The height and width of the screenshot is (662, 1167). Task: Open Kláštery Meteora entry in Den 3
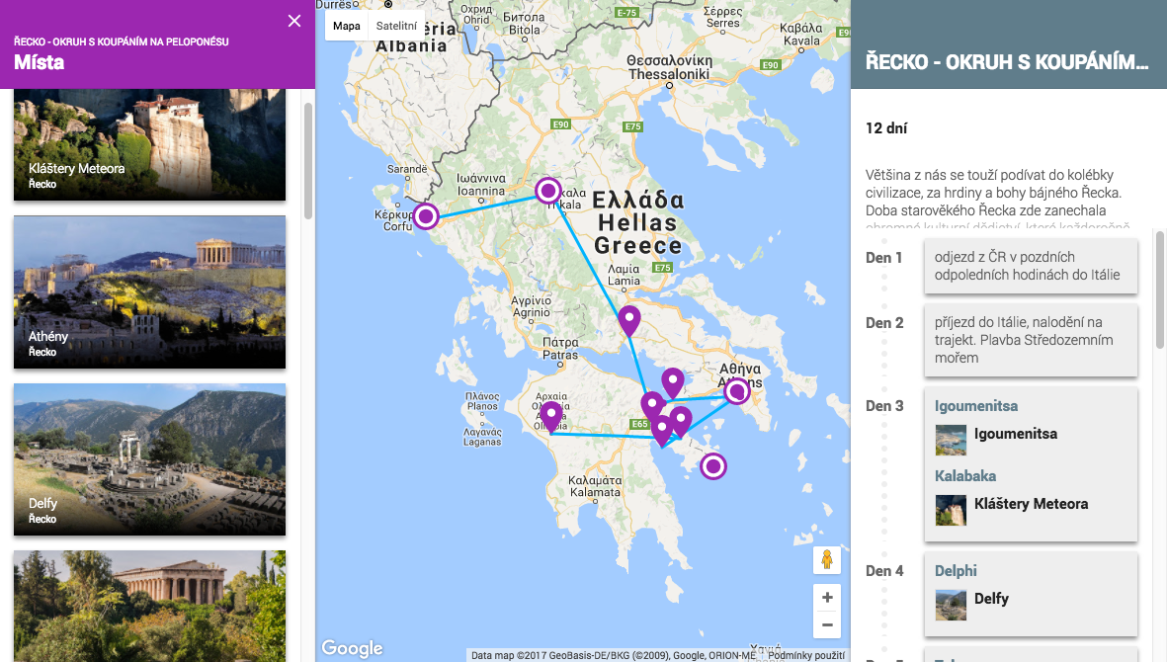pyautogui.click(x=1012, y=510)
